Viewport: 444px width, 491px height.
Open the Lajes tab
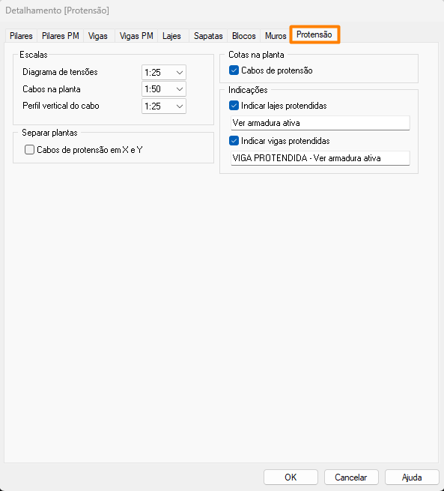coord(171,36)
